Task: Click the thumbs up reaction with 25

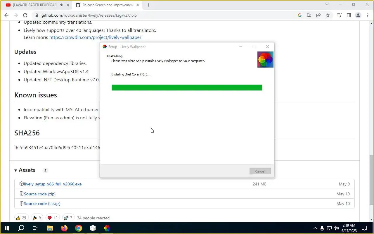Action: click(x=21, y=218)
